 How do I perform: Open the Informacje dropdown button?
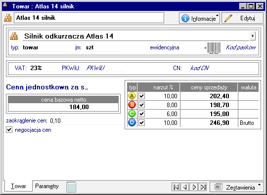tap(199, 18)
